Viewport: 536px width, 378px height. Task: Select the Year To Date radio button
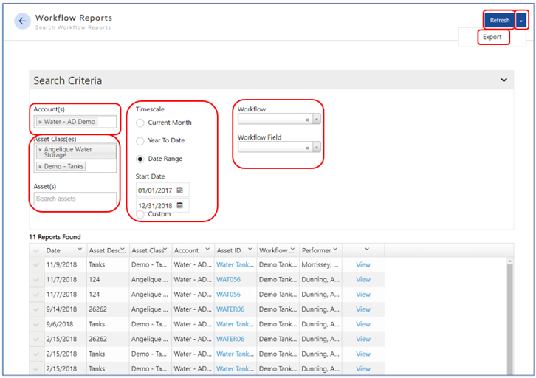coord(140,140)
